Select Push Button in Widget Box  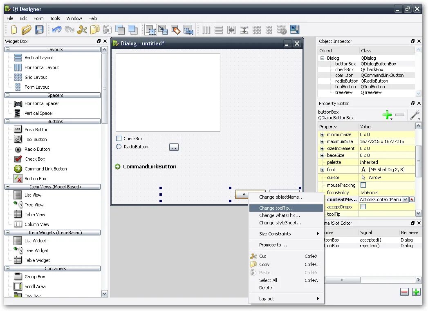(x=36, y=130)
